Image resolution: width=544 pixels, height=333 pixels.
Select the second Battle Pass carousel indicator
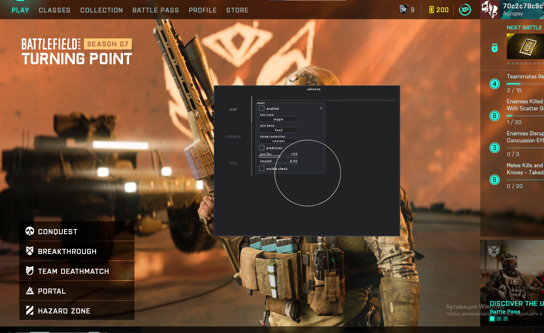[499, 319]
